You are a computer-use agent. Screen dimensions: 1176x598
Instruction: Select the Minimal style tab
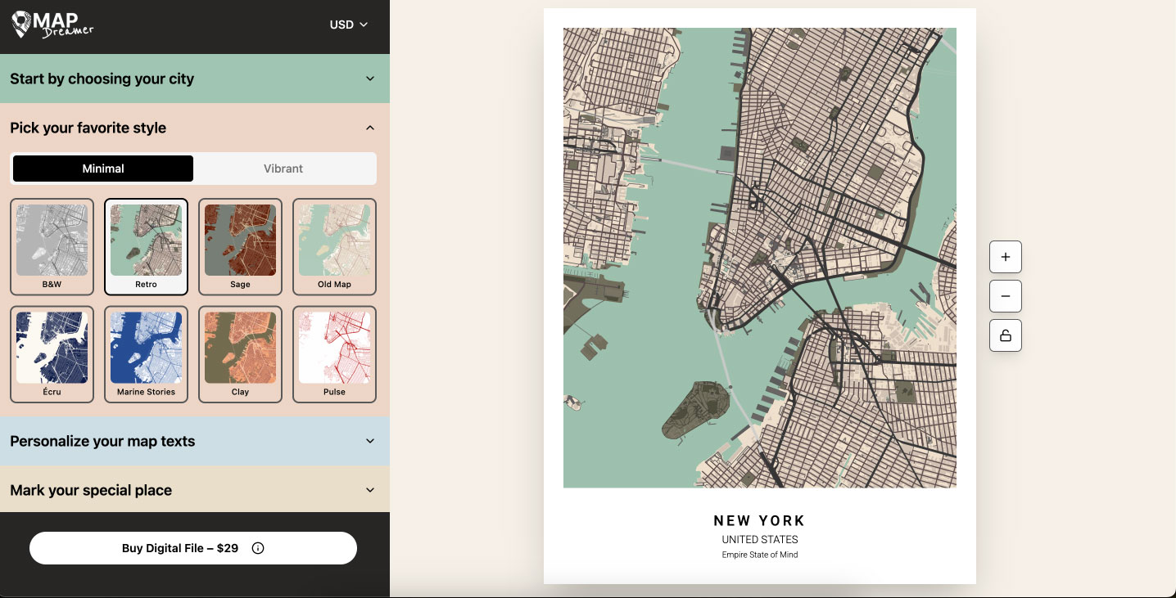103,169
